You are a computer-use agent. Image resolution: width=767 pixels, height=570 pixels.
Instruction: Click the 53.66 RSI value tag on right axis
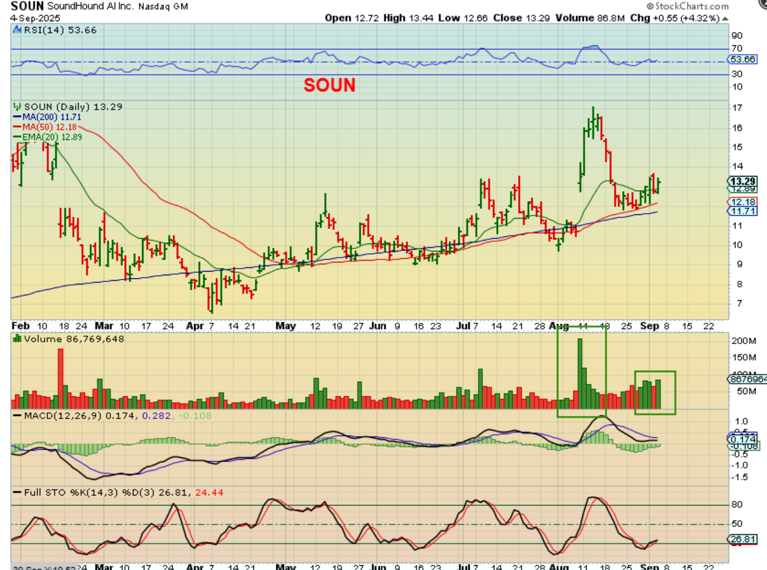tap(743, 60)
